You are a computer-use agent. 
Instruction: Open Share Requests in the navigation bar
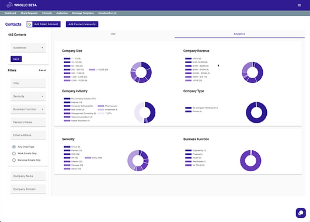click(29, 13)
